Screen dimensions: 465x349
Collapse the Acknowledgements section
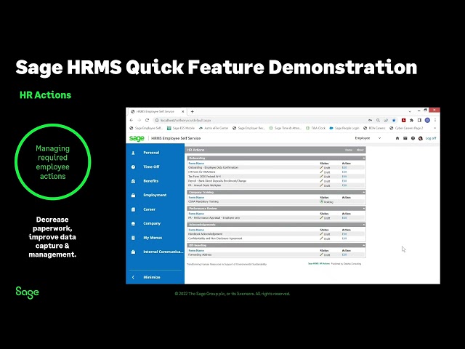pyautogui.click(x=364, y=225)
